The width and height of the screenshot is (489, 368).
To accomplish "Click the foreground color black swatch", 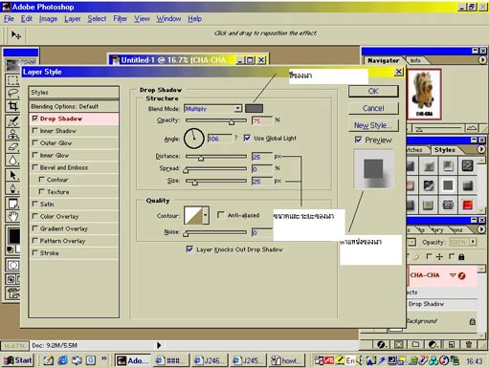I will (13, 236).
